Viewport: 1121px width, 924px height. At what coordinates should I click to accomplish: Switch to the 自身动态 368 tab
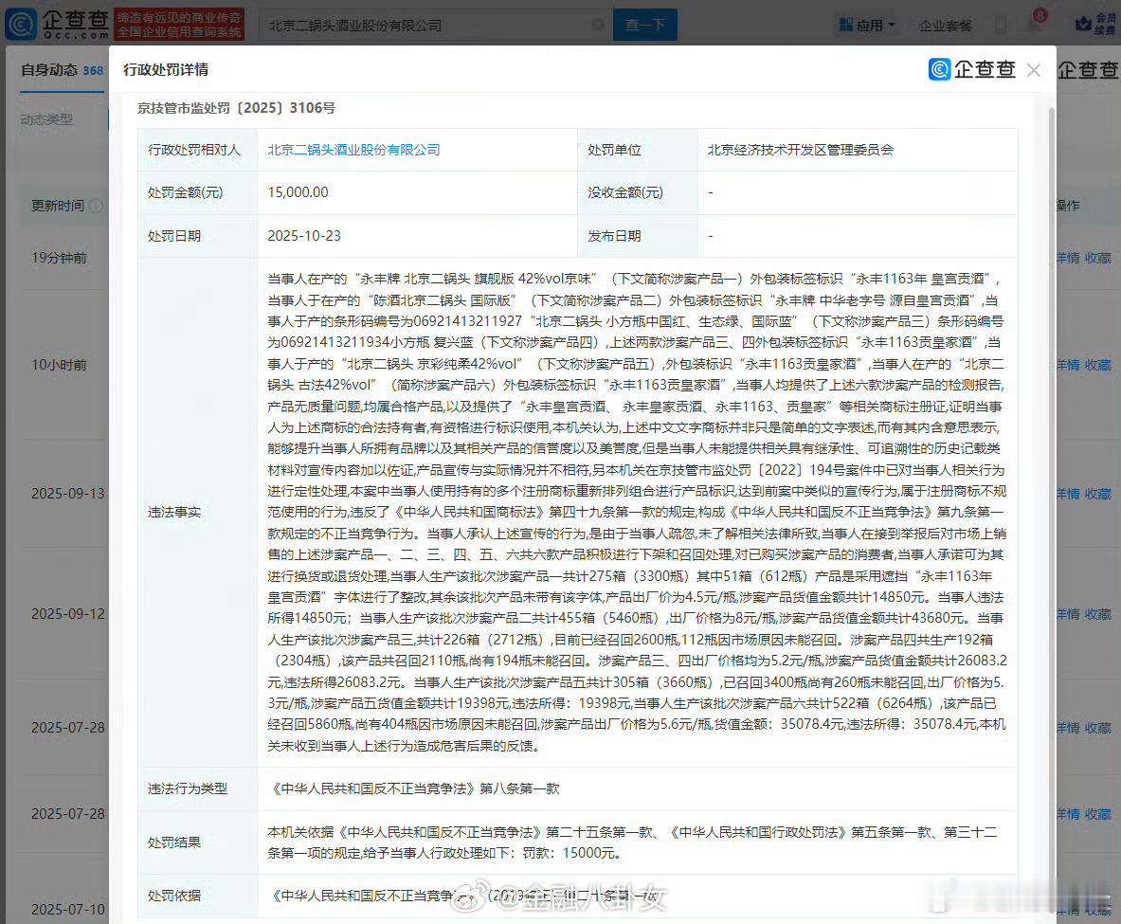point(63,70)
